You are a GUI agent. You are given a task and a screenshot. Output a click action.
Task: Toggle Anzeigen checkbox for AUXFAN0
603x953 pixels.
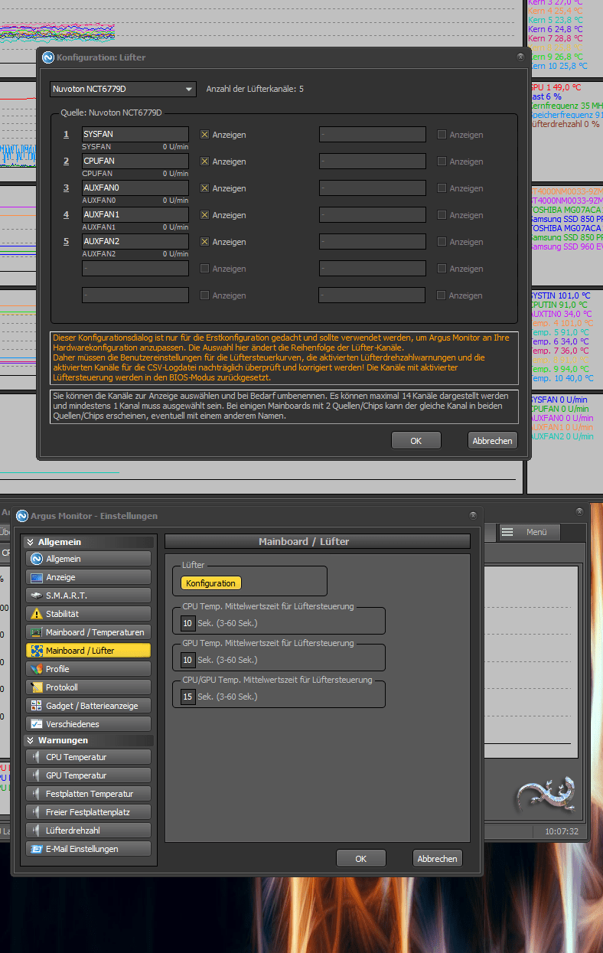coord(204,188)
